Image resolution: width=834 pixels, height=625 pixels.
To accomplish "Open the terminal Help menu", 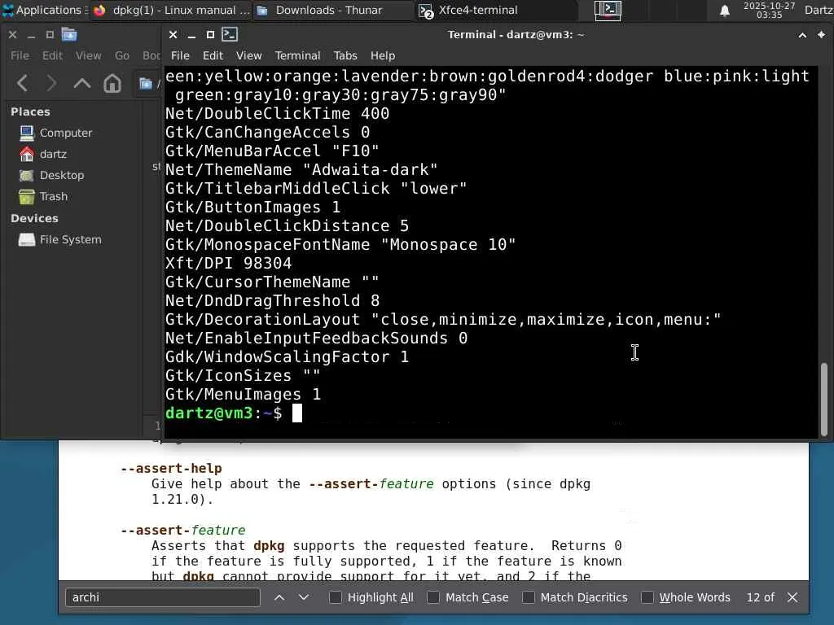I will [x=383, y=55].
